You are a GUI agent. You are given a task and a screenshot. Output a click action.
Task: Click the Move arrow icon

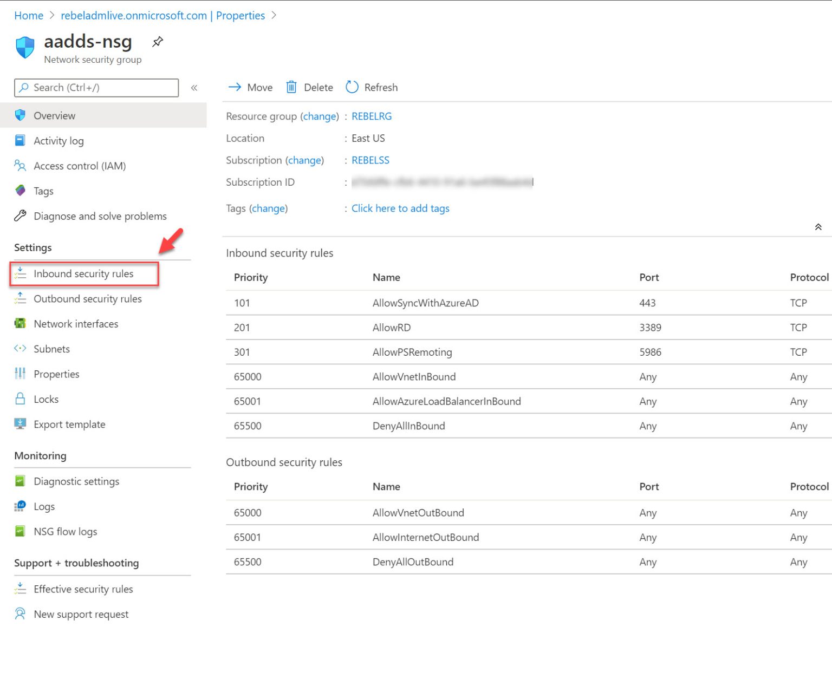pyautogui.click(x=235, y=87)
